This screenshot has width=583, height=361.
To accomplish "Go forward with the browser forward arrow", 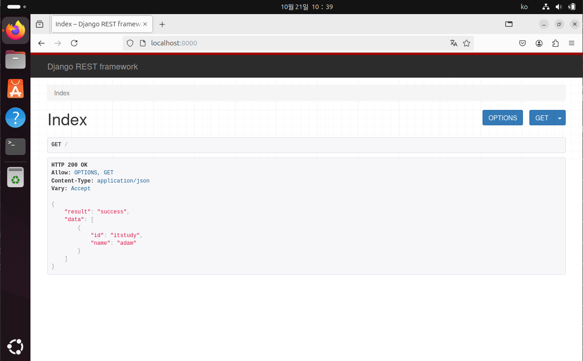I will tap(58, 43).
